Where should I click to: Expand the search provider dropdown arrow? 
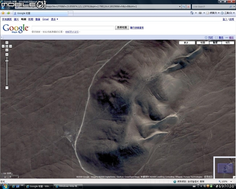click(234, 7)
